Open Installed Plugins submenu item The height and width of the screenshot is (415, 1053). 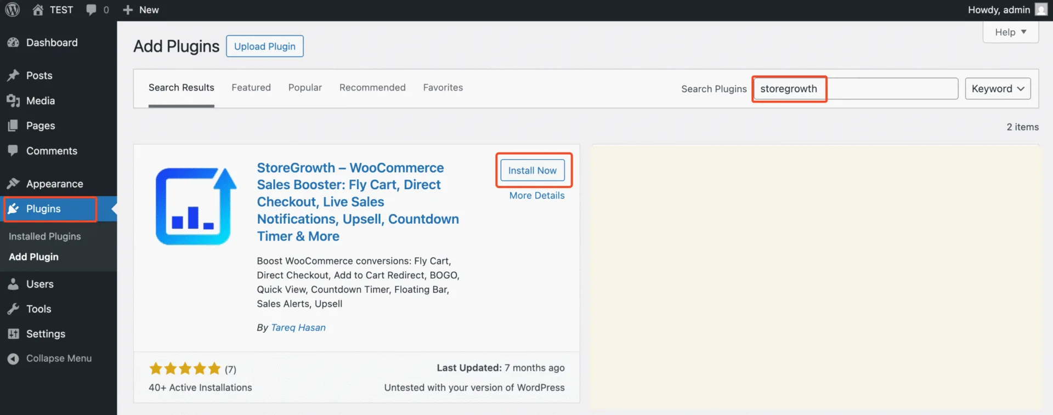(x=45, y=236)
